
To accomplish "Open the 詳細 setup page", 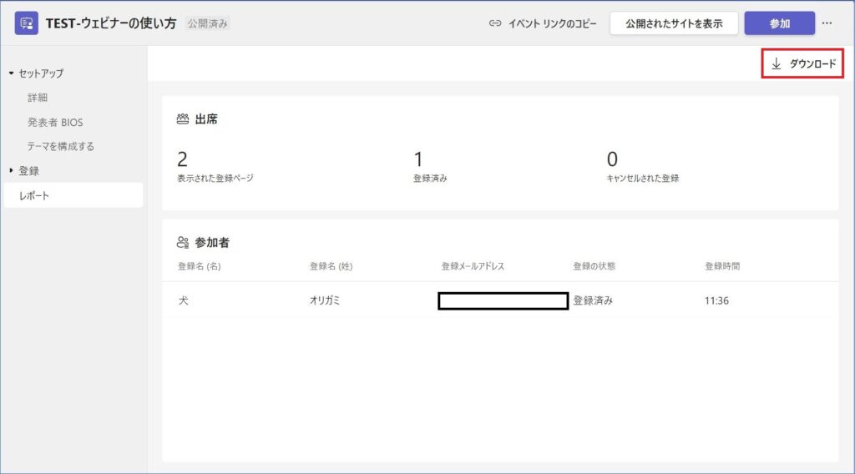I will point(38,98).
